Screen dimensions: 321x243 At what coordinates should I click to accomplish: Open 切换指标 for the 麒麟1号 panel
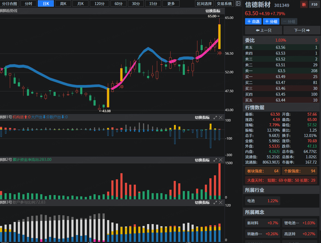tap(202, 118)
